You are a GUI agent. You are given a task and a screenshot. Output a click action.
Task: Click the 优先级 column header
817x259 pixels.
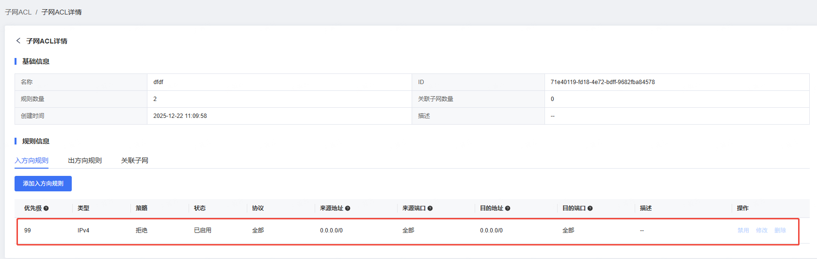[x=33, y=208]
